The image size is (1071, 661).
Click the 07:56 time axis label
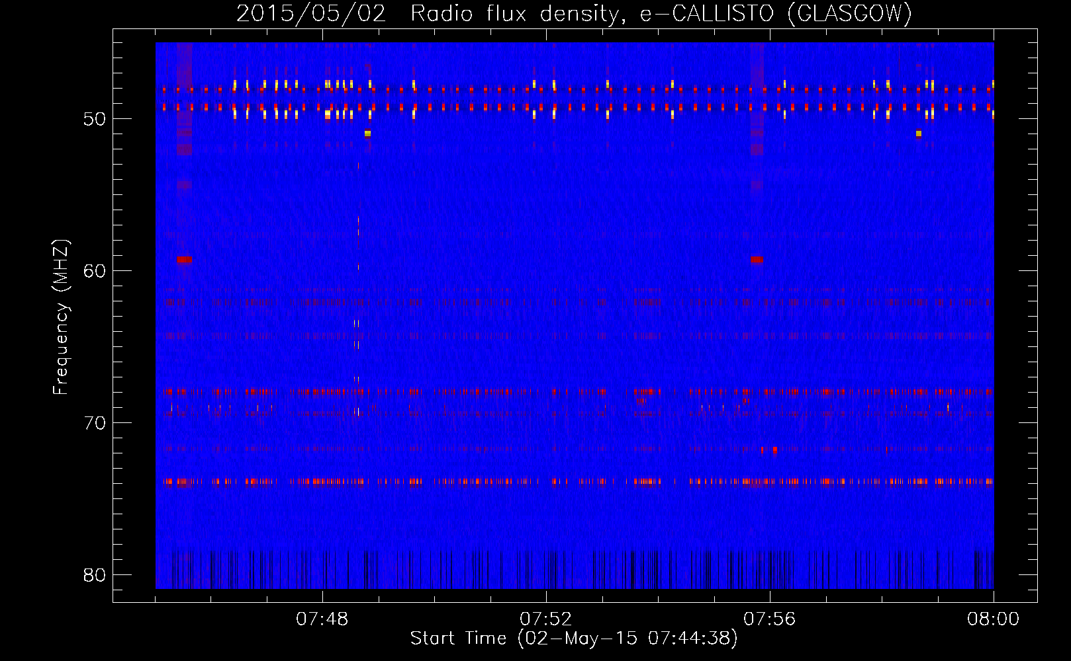(770, 619)
